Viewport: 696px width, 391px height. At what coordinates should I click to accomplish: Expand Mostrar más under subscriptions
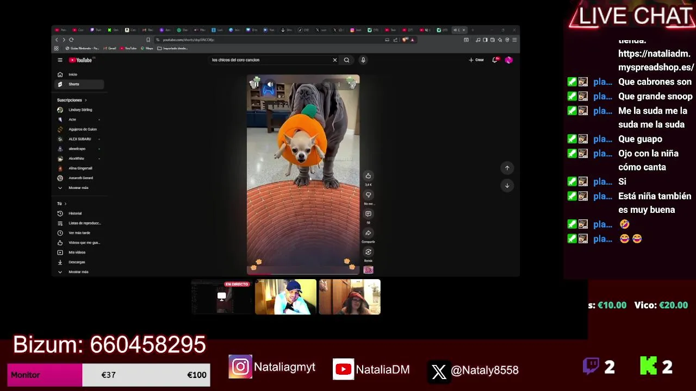79,188
